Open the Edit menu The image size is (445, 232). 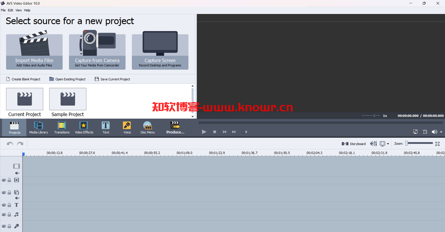point(10,10)
